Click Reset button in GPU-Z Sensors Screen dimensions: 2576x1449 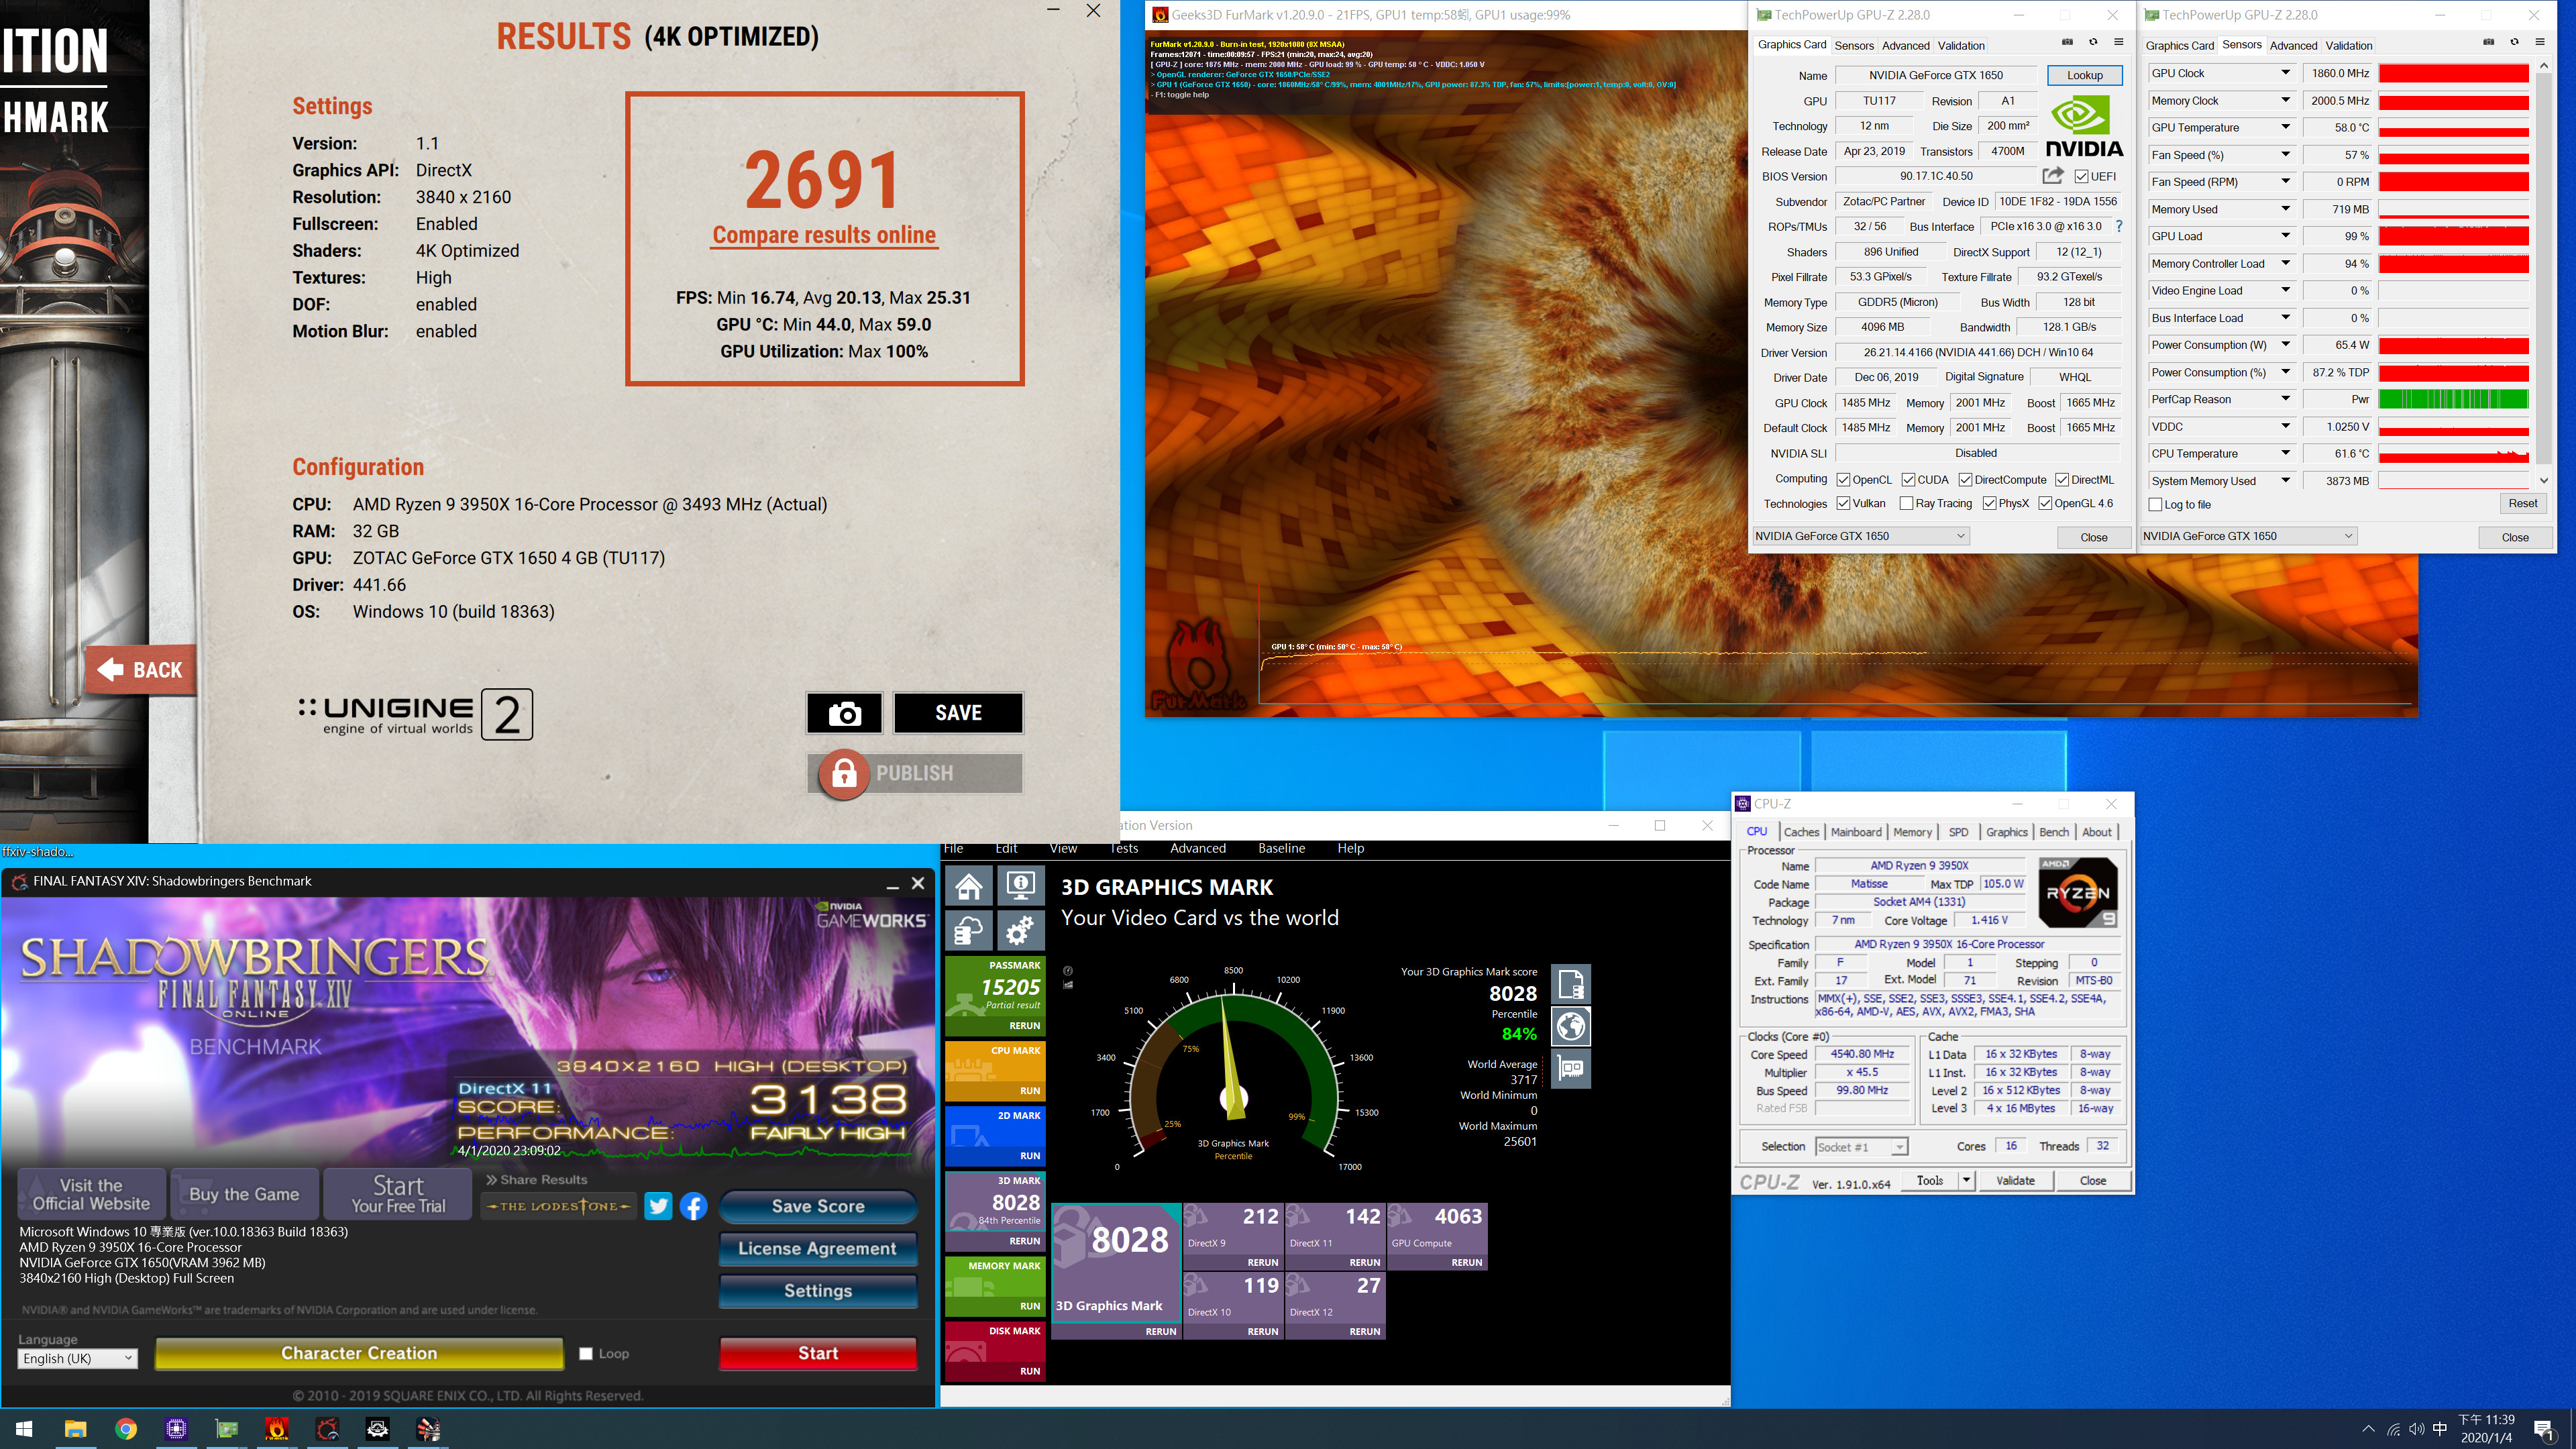[x=2522, y=503]
